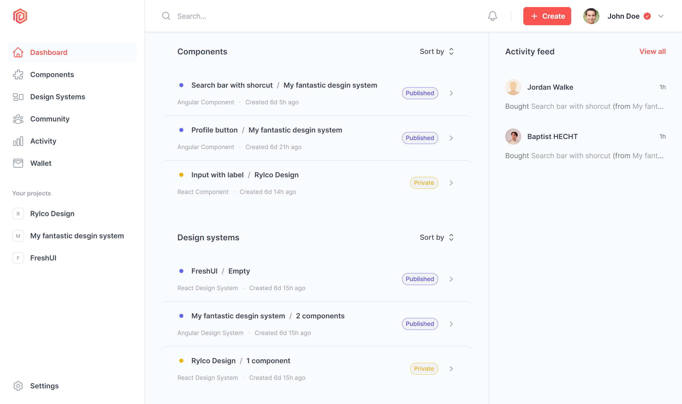The image size is (682, 404).
Task: Expand sort options for Design Systems section
Action: tap(437, 237)
